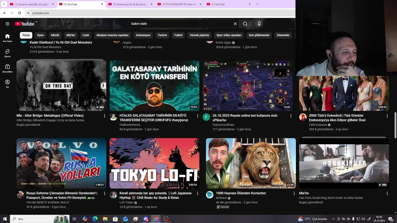The height and width of the screenshot is (223, 397).
Task: Play the TOKYO LO-FI thumbnail
Action: coord(154,164)
